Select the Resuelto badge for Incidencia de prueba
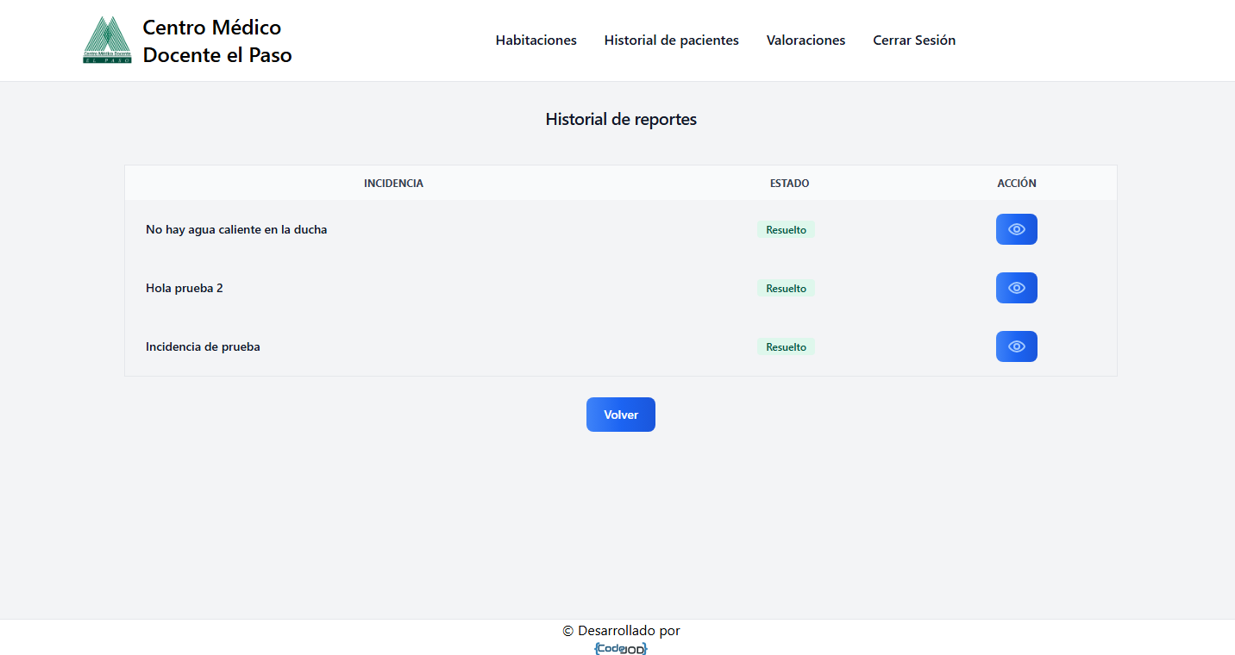The image size is (1235, 655). 786,347
